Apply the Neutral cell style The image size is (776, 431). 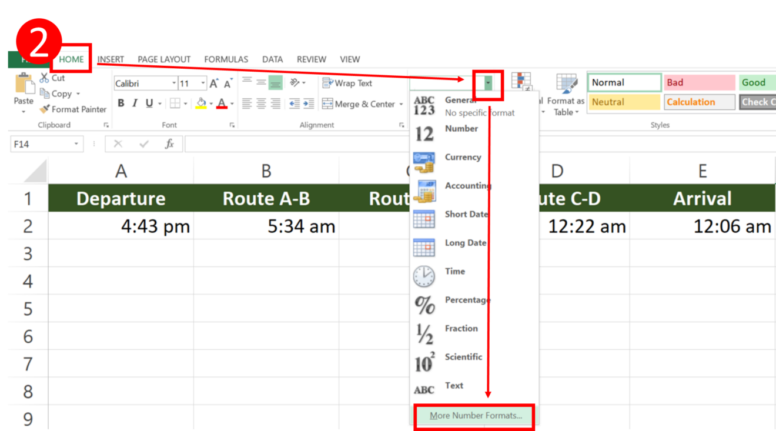point(624,102)
